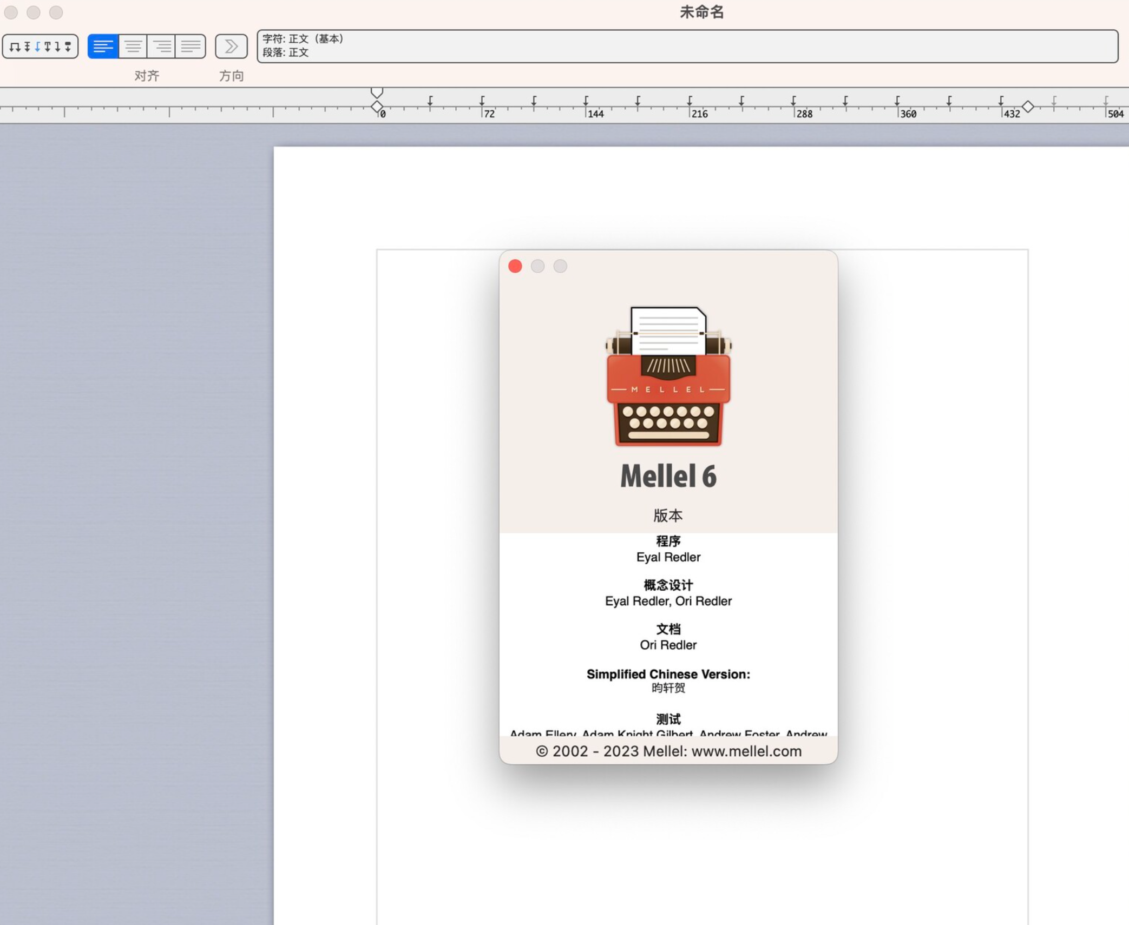The image size is (1129, 925).
Task: Select the tab type icon with thick top bar
Action: click(x=68, y=47)
